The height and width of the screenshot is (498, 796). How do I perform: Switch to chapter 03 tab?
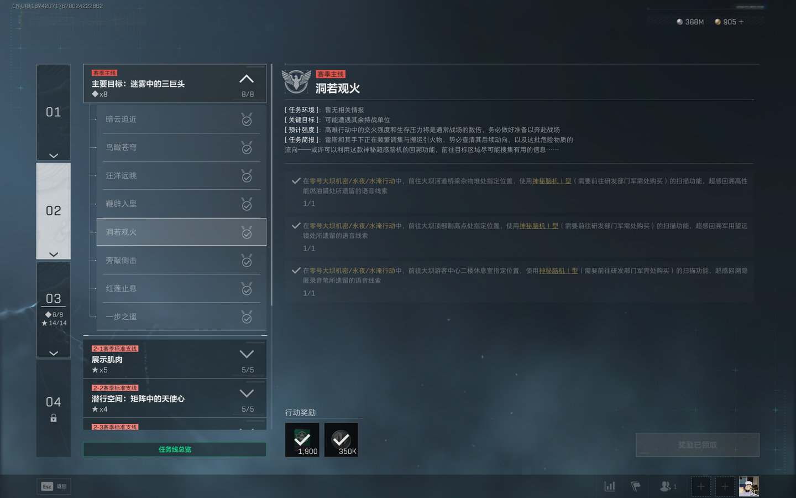pyautogui.click(x=54, y=299)
